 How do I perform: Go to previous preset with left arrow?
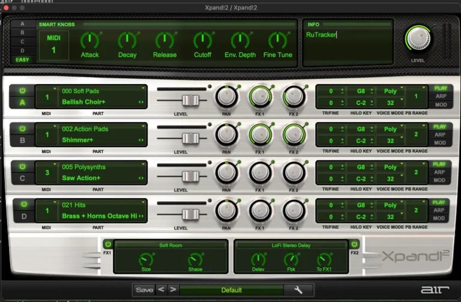click(161, 290)
